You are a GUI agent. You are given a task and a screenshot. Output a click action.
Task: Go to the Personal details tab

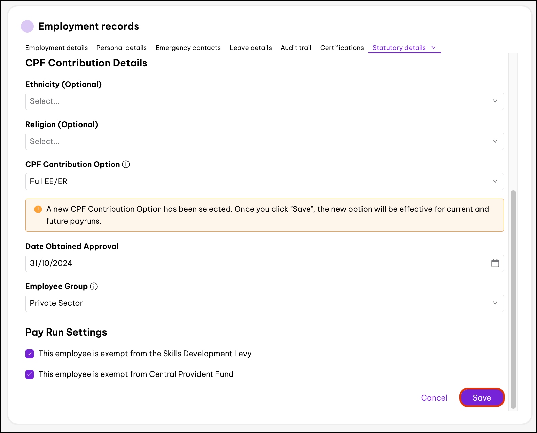pos(121,48)
